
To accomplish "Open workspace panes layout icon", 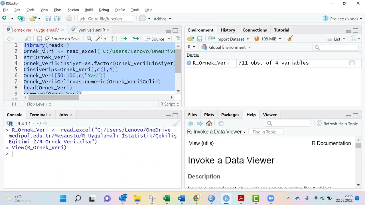I will click(143, 19).
